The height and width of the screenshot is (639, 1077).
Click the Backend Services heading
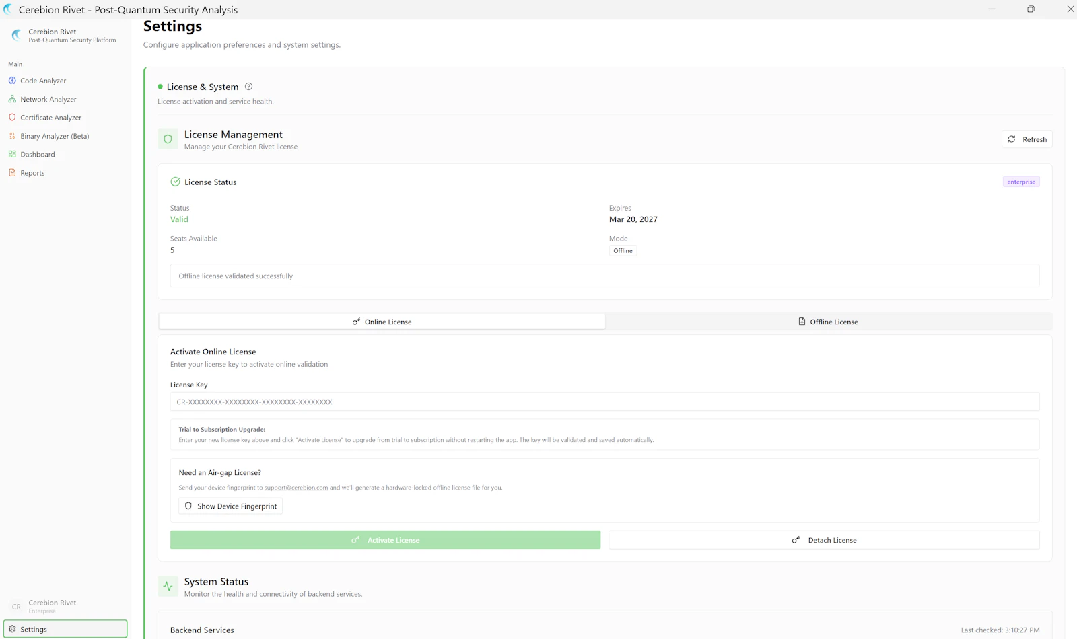point(202,630)
